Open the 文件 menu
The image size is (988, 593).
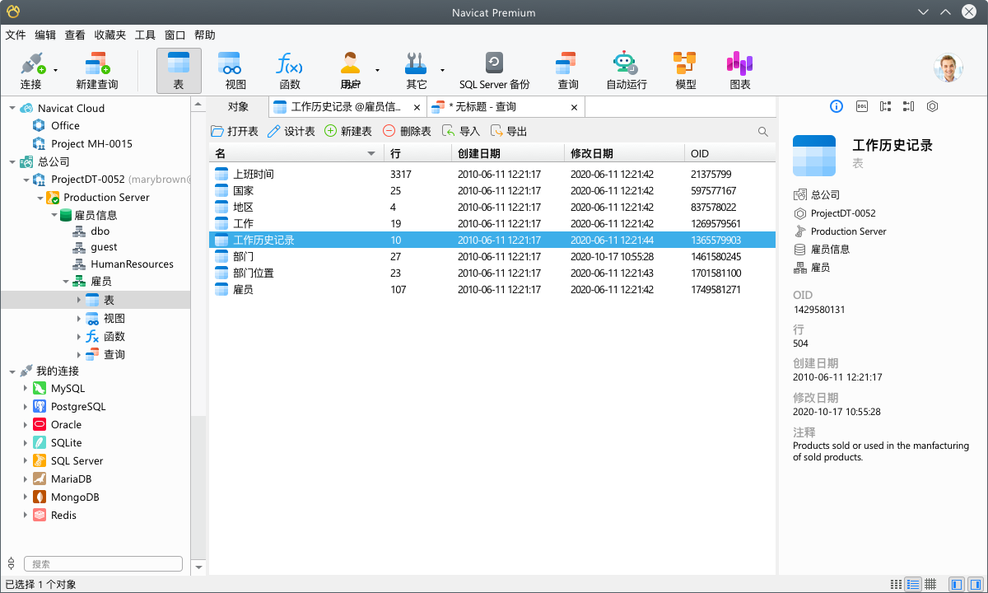coord(16,35)
